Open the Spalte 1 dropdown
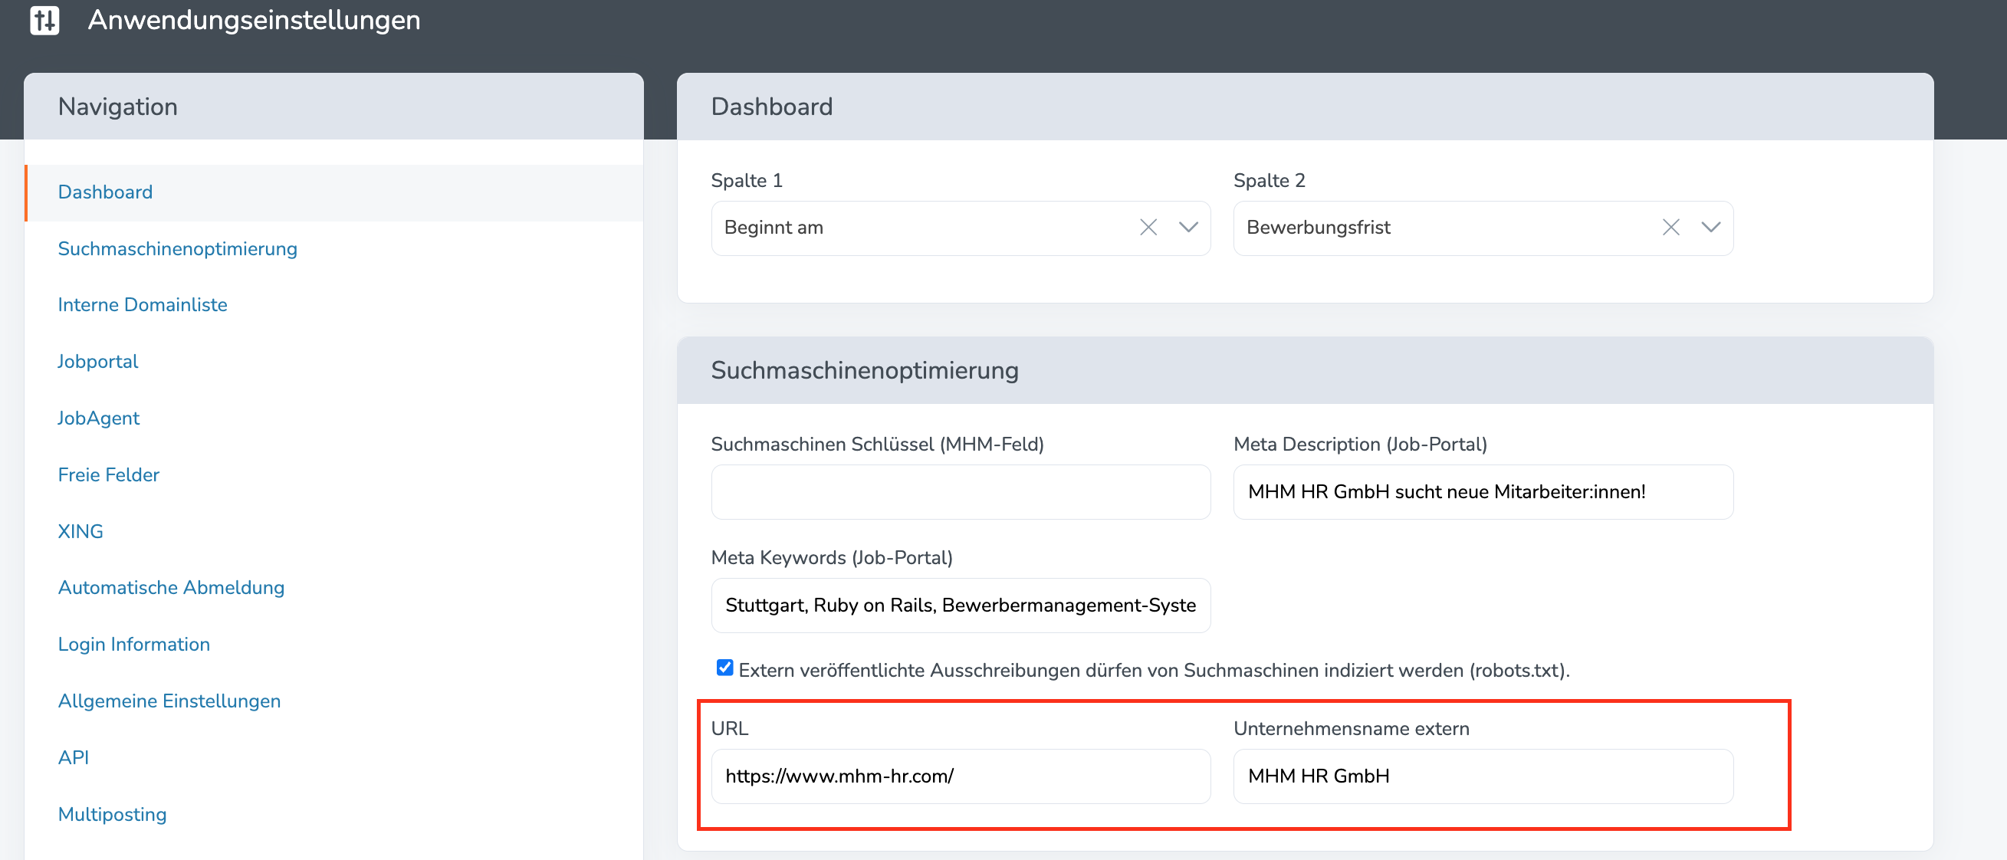Viewport: 2007px width, 860px height. (x=1187, y=228)
